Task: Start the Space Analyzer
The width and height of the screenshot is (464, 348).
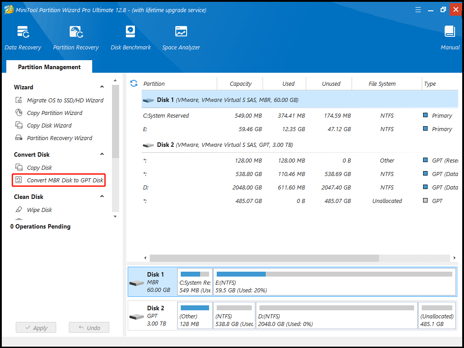Action: tap(181, 38)
